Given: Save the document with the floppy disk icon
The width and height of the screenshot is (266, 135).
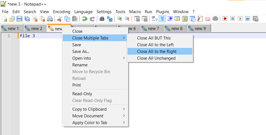Looking at the screenshot, I should [19, 19].
